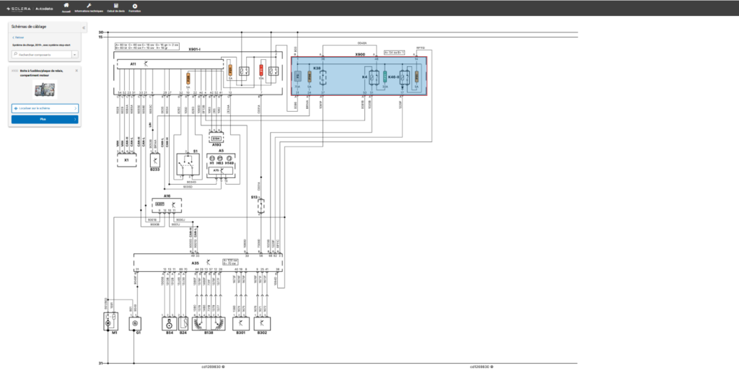Select the B138 sensor symbol
Image resolution: width=739 pixels, height=378 pixels.
tap(209, 323)
